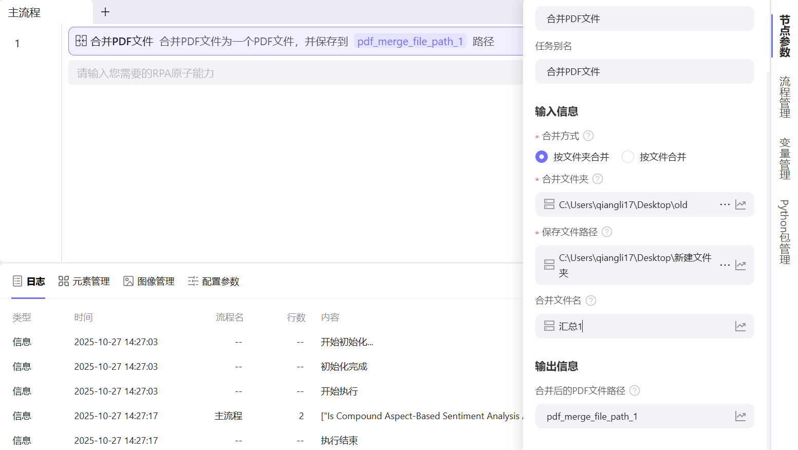Select the 按文件合并 radio button
798x450 pixels.
pos(628,157)
